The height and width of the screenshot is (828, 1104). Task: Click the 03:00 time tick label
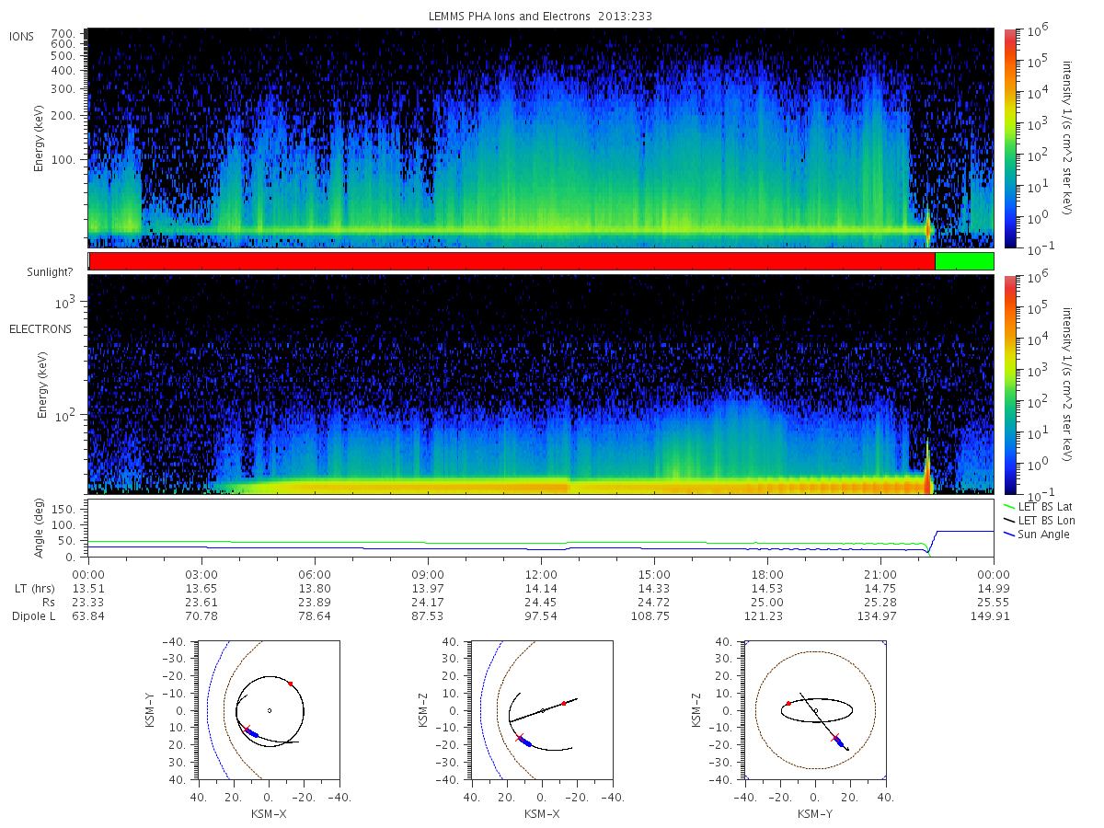click(x=201, y=573)
